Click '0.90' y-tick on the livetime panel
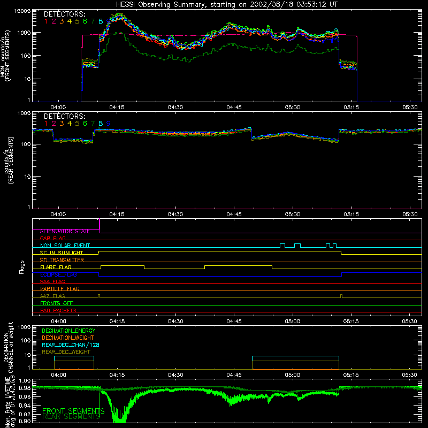 [x=25, y=421]
